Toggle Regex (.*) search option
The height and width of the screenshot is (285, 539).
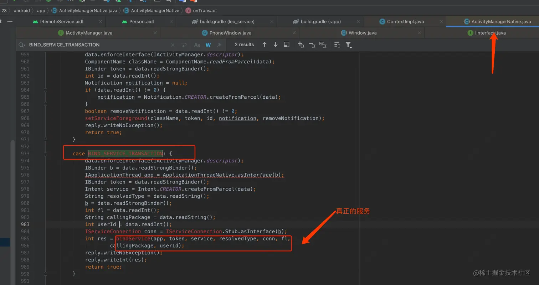pyautogui.click(x=219, y=45)
